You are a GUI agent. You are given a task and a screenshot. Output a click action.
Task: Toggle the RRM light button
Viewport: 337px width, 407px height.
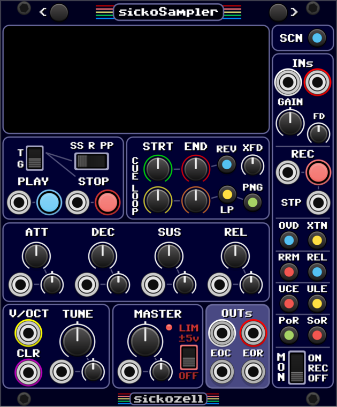pos(289,272)
